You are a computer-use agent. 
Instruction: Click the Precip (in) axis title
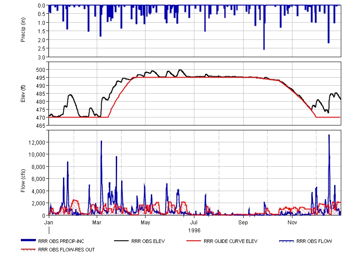point(24,31)
